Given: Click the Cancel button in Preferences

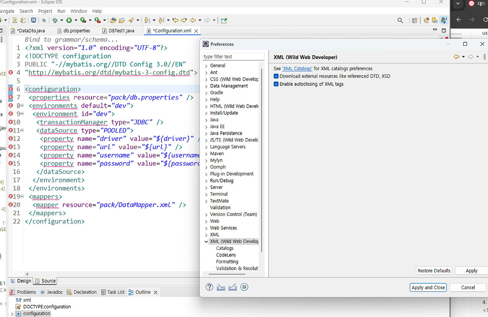Looking at the screenshot, I should 468,288.
